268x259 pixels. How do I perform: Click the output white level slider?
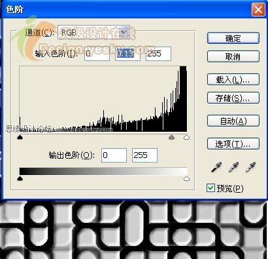coord(186,178)
